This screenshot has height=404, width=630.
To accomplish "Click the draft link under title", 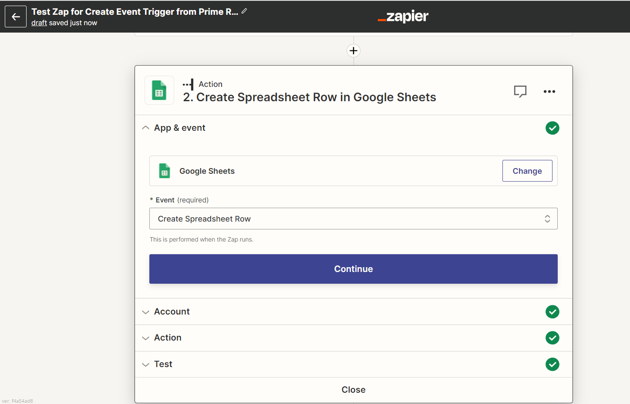I will [39, 23].
